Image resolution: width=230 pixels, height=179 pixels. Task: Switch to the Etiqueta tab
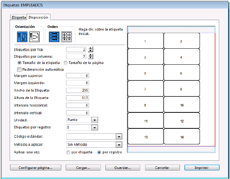(x=19, y=17)
